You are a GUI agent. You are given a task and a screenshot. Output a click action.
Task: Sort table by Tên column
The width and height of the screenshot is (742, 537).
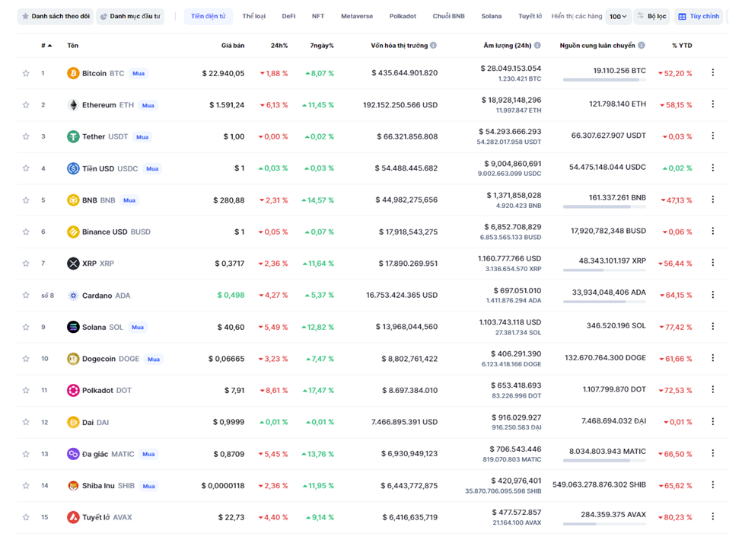pyautogui.click(x=73, y=46)
